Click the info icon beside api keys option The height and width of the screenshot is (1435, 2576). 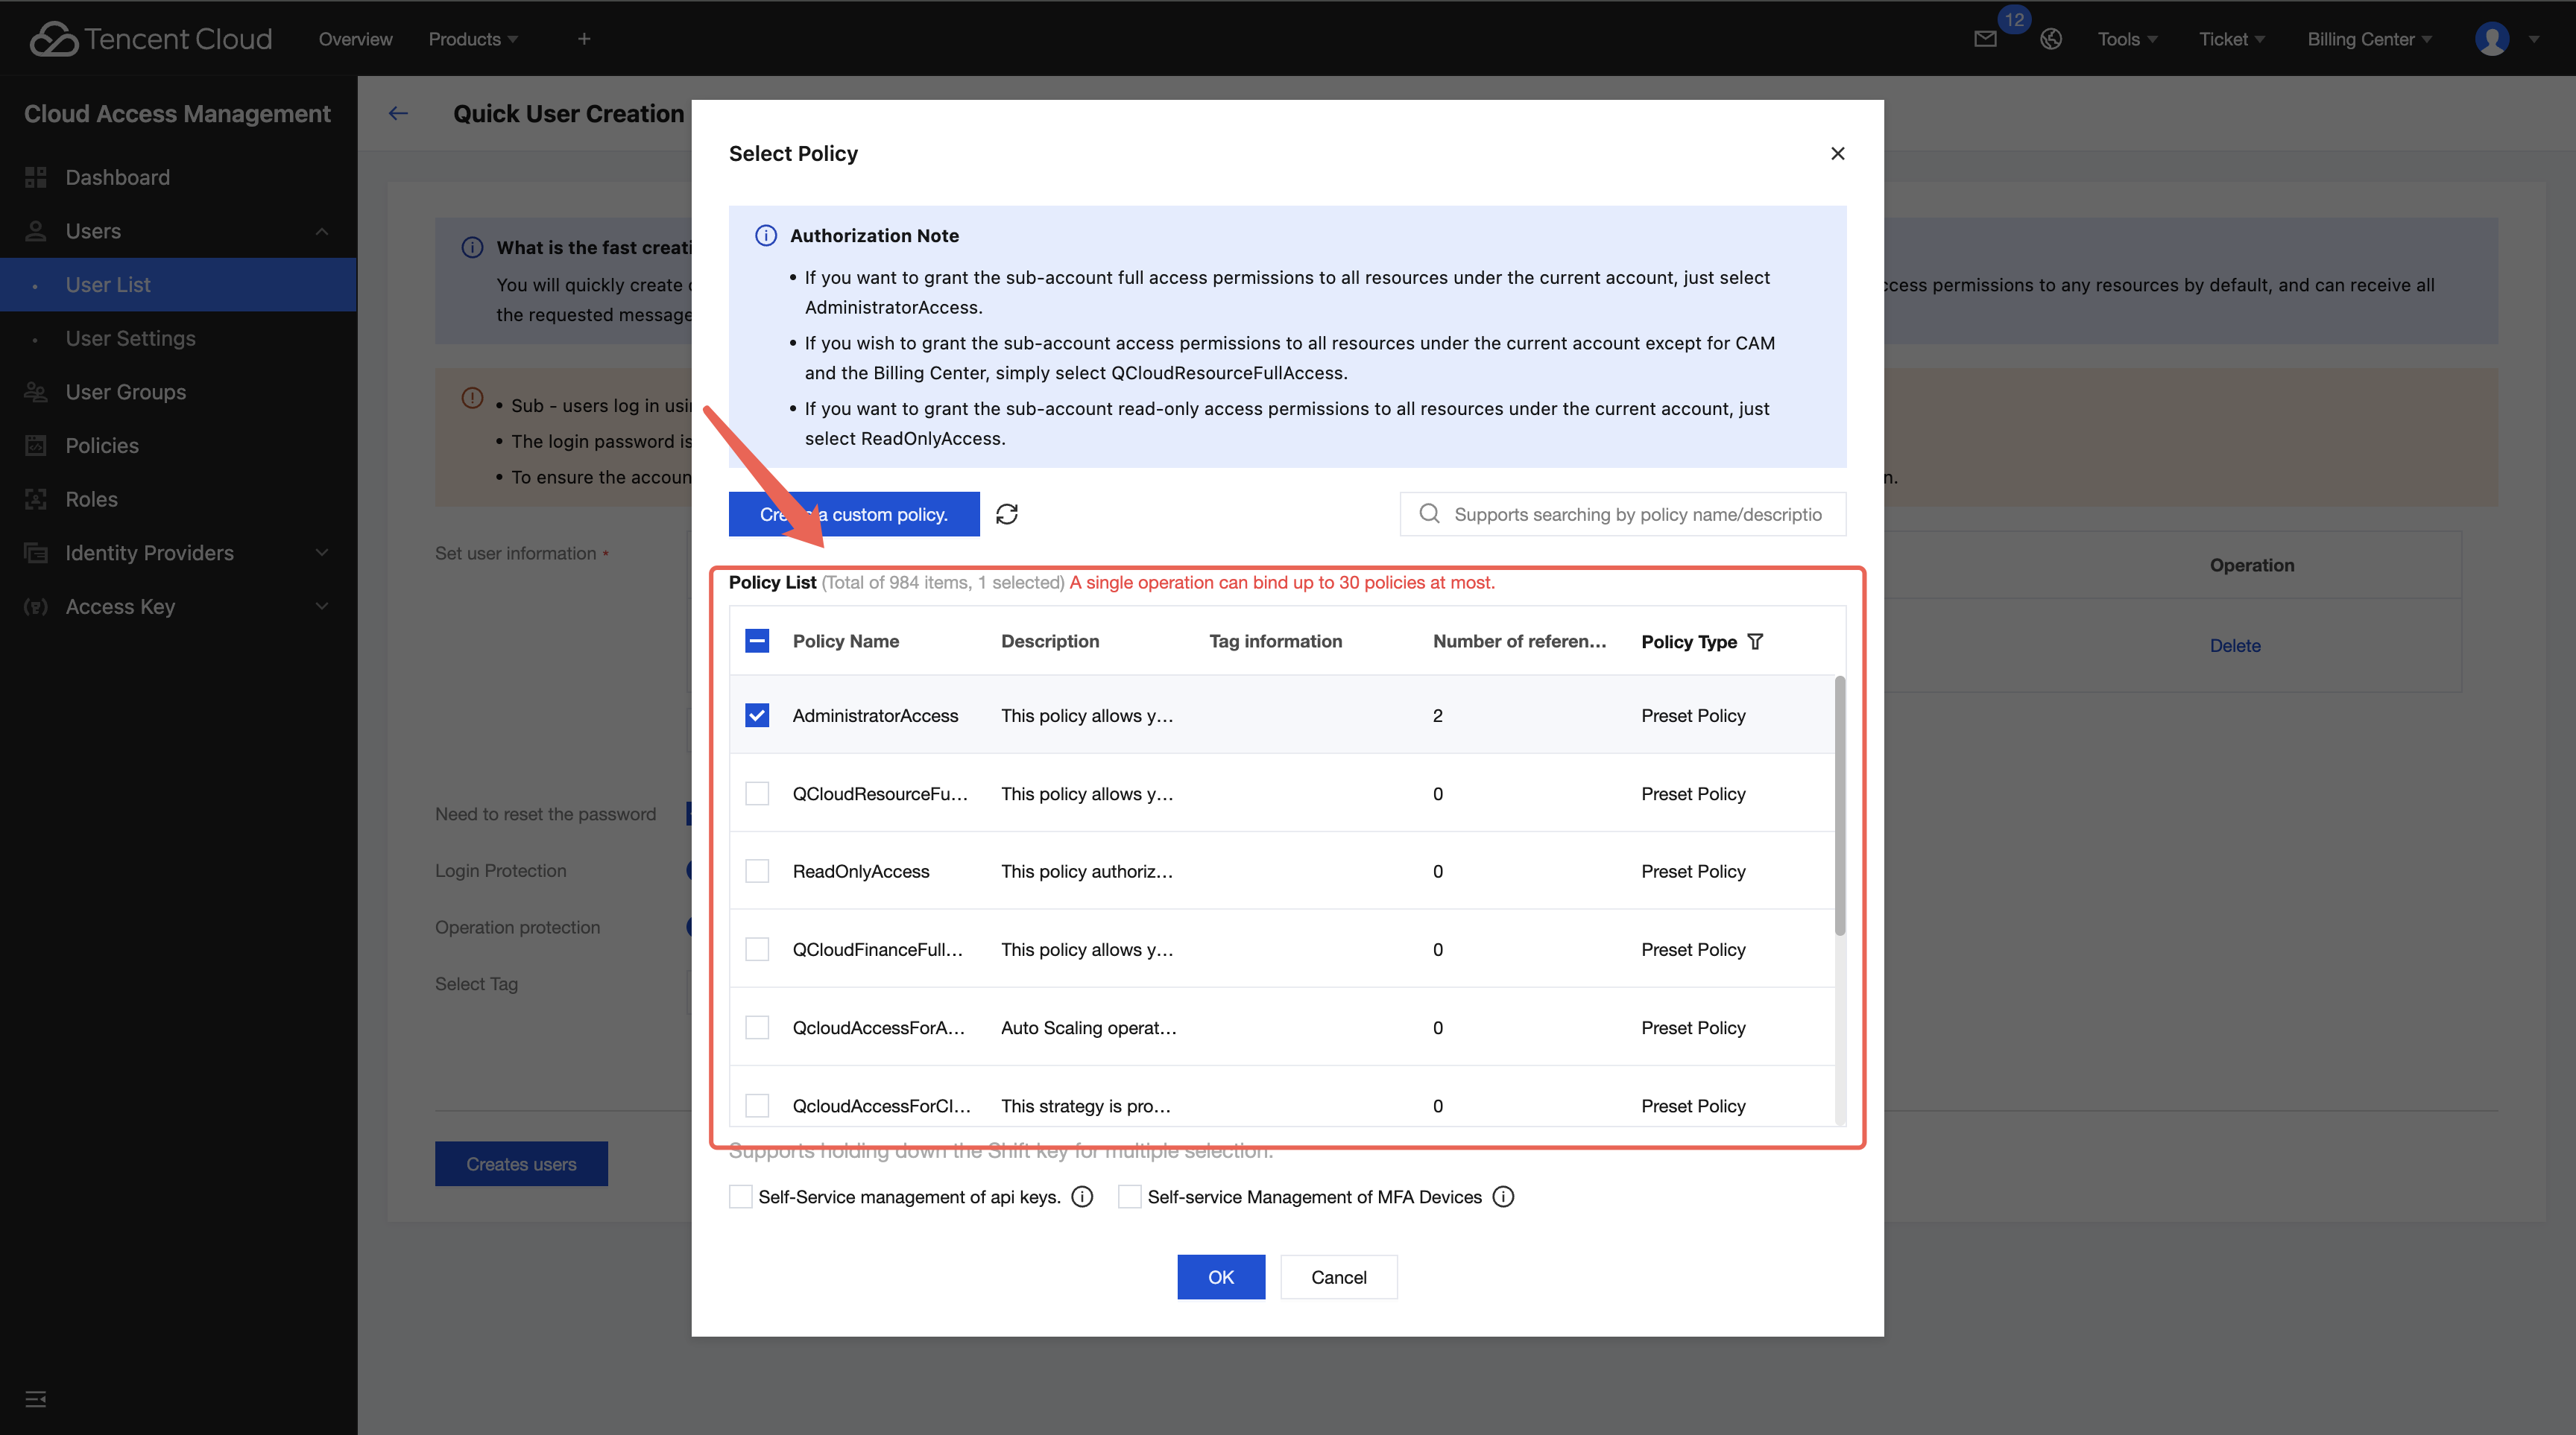pos(1082,1197)
